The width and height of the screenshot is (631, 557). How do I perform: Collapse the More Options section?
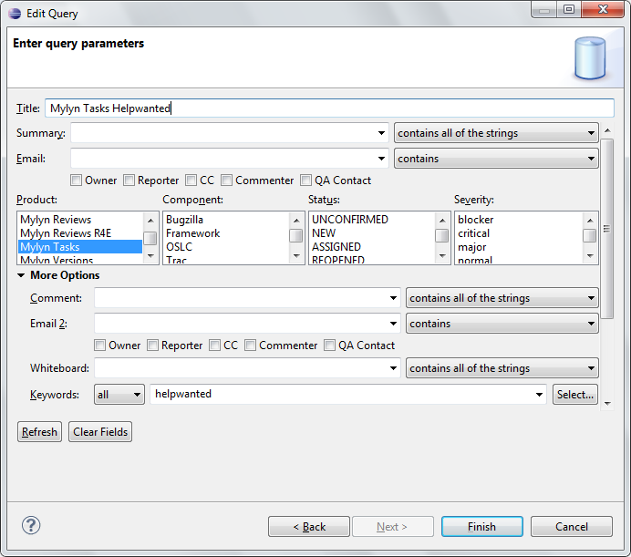pos(21,275)
